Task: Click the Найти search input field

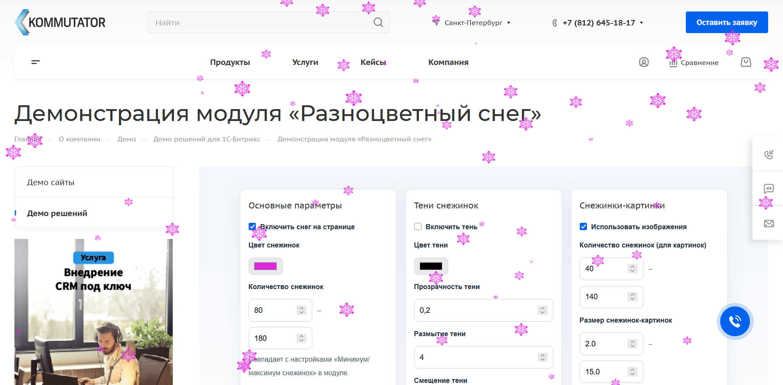Action: pyautogui.click(x=268, y=22)
